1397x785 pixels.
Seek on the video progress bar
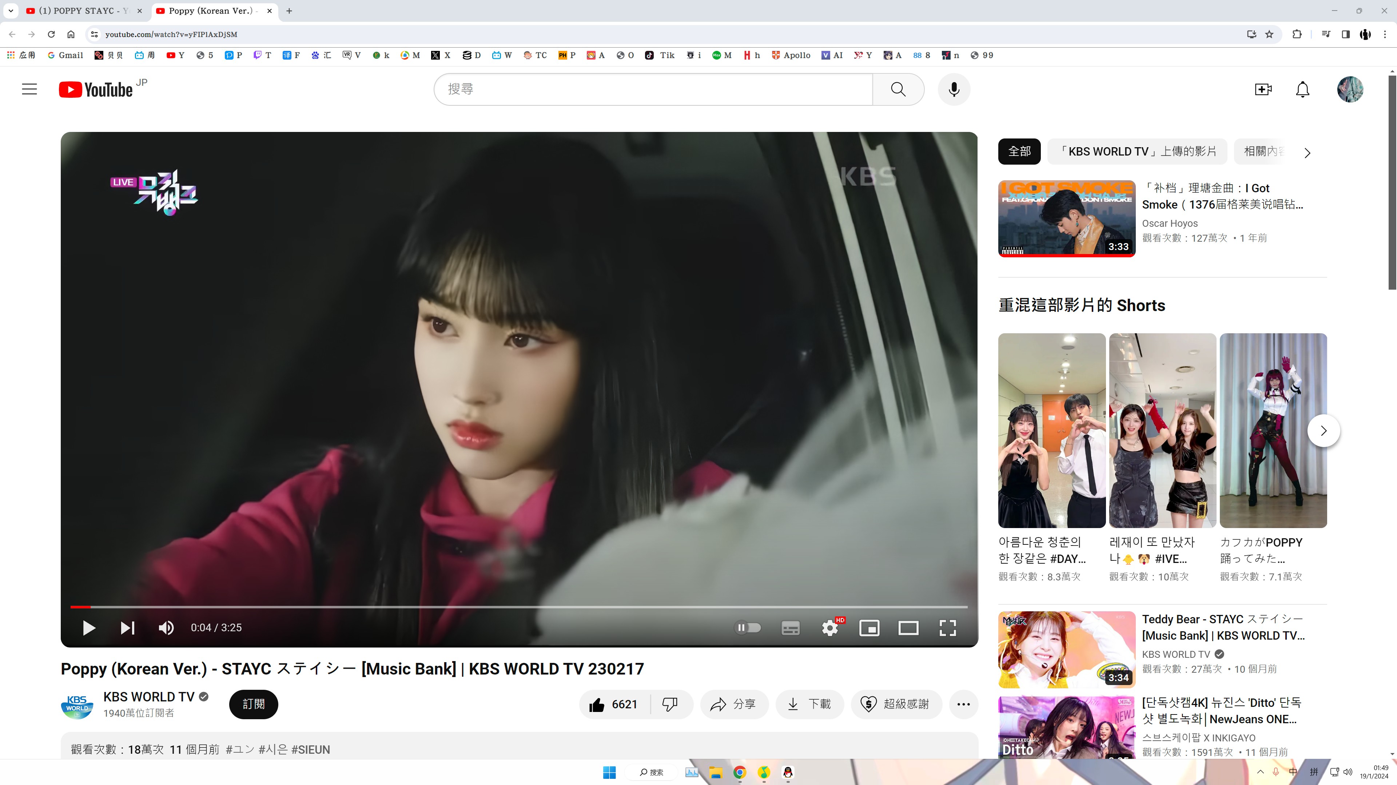tap(518, 607)
